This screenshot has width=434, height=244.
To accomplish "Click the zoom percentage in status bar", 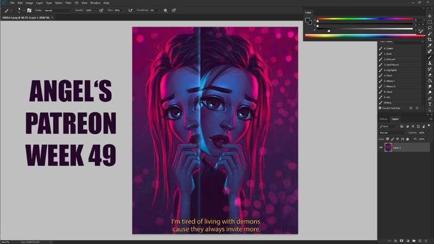I will pyautogui.click(x=5, y=242).
